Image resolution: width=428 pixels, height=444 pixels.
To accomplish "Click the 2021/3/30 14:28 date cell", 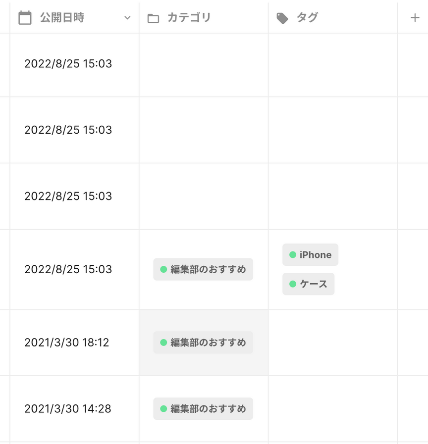I will tap(74, 408).
